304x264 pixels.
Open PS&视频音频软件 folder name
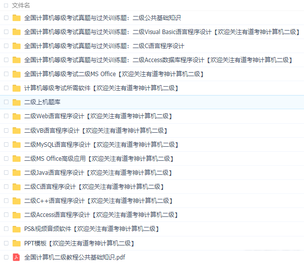coord(91,229)
